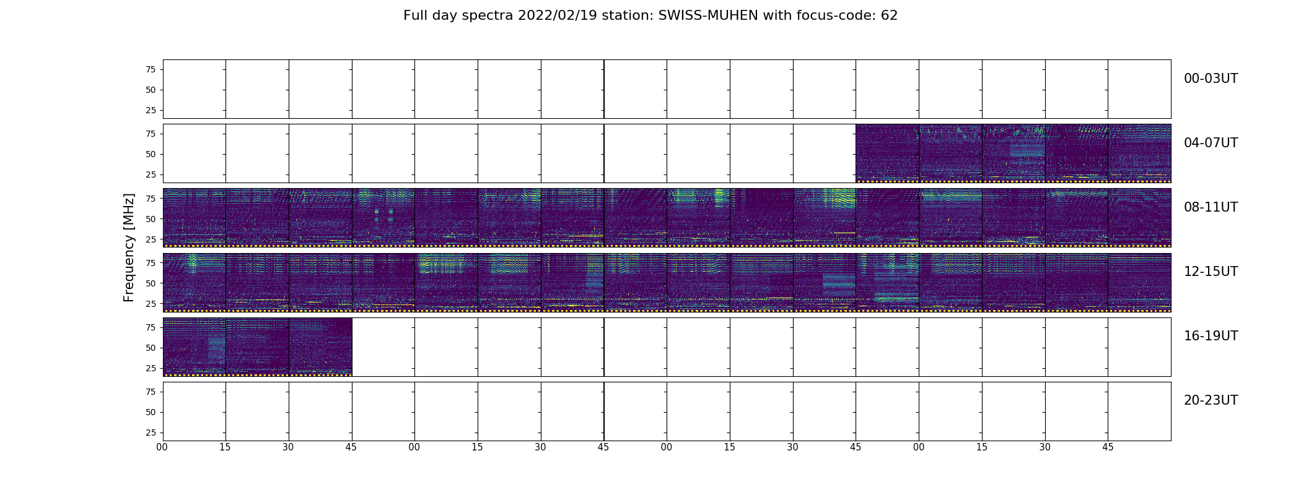Select the "12-15UT" row label

coord(1211,272)
